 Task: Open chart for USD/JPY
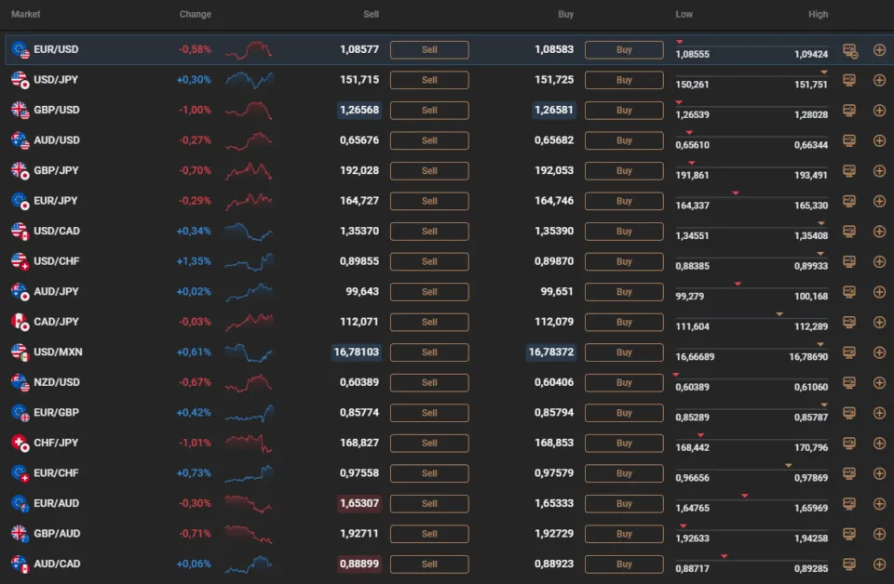click(x=848, y=80)
